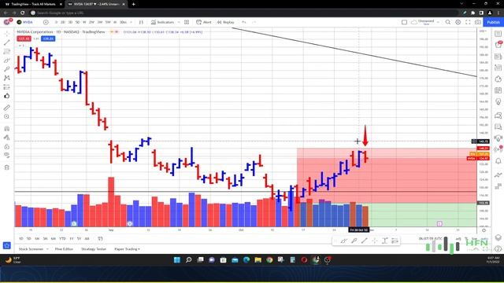Image resolution: width=504 pixels, height=283 pixels.
Task: Open the calendar panel in right sidebar
Action: (498, 90)
